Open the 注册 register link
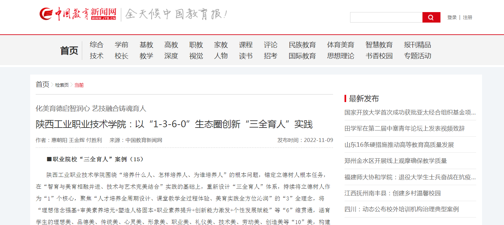The image size is (504, 225). pos(468,17)
